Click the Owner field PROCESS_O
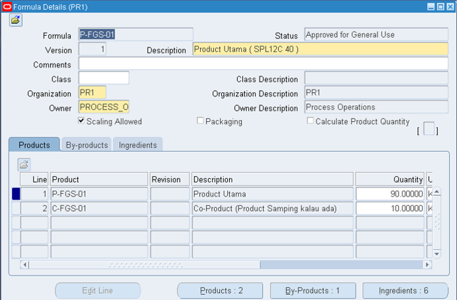Image resolution: width=457 pixels, height=300 pixels. [x=104, y=107]
